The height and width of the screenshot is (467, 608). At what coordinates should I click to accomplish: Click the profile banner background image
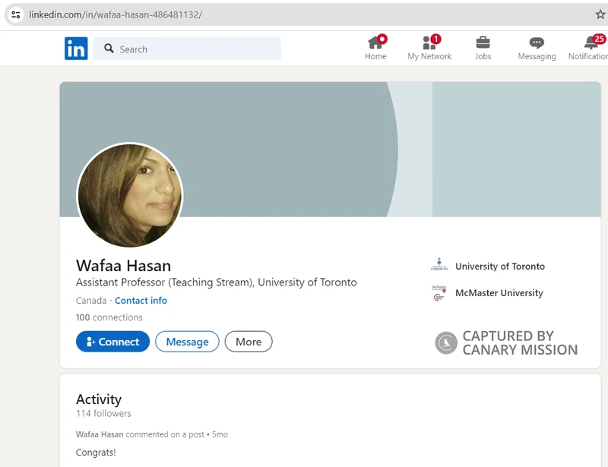pos(330,149)
